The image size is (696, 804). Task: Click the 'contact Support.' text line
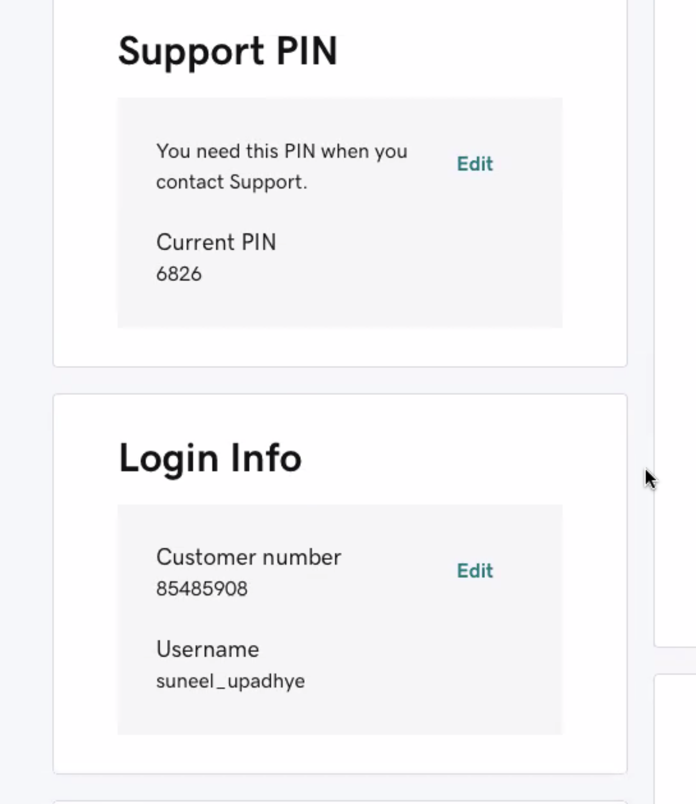click(231, 182)
